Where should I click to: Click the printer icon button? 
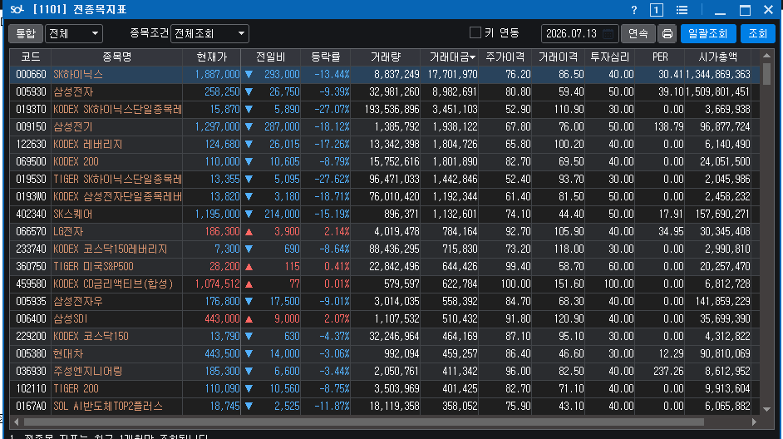click(x=667, y=33)
